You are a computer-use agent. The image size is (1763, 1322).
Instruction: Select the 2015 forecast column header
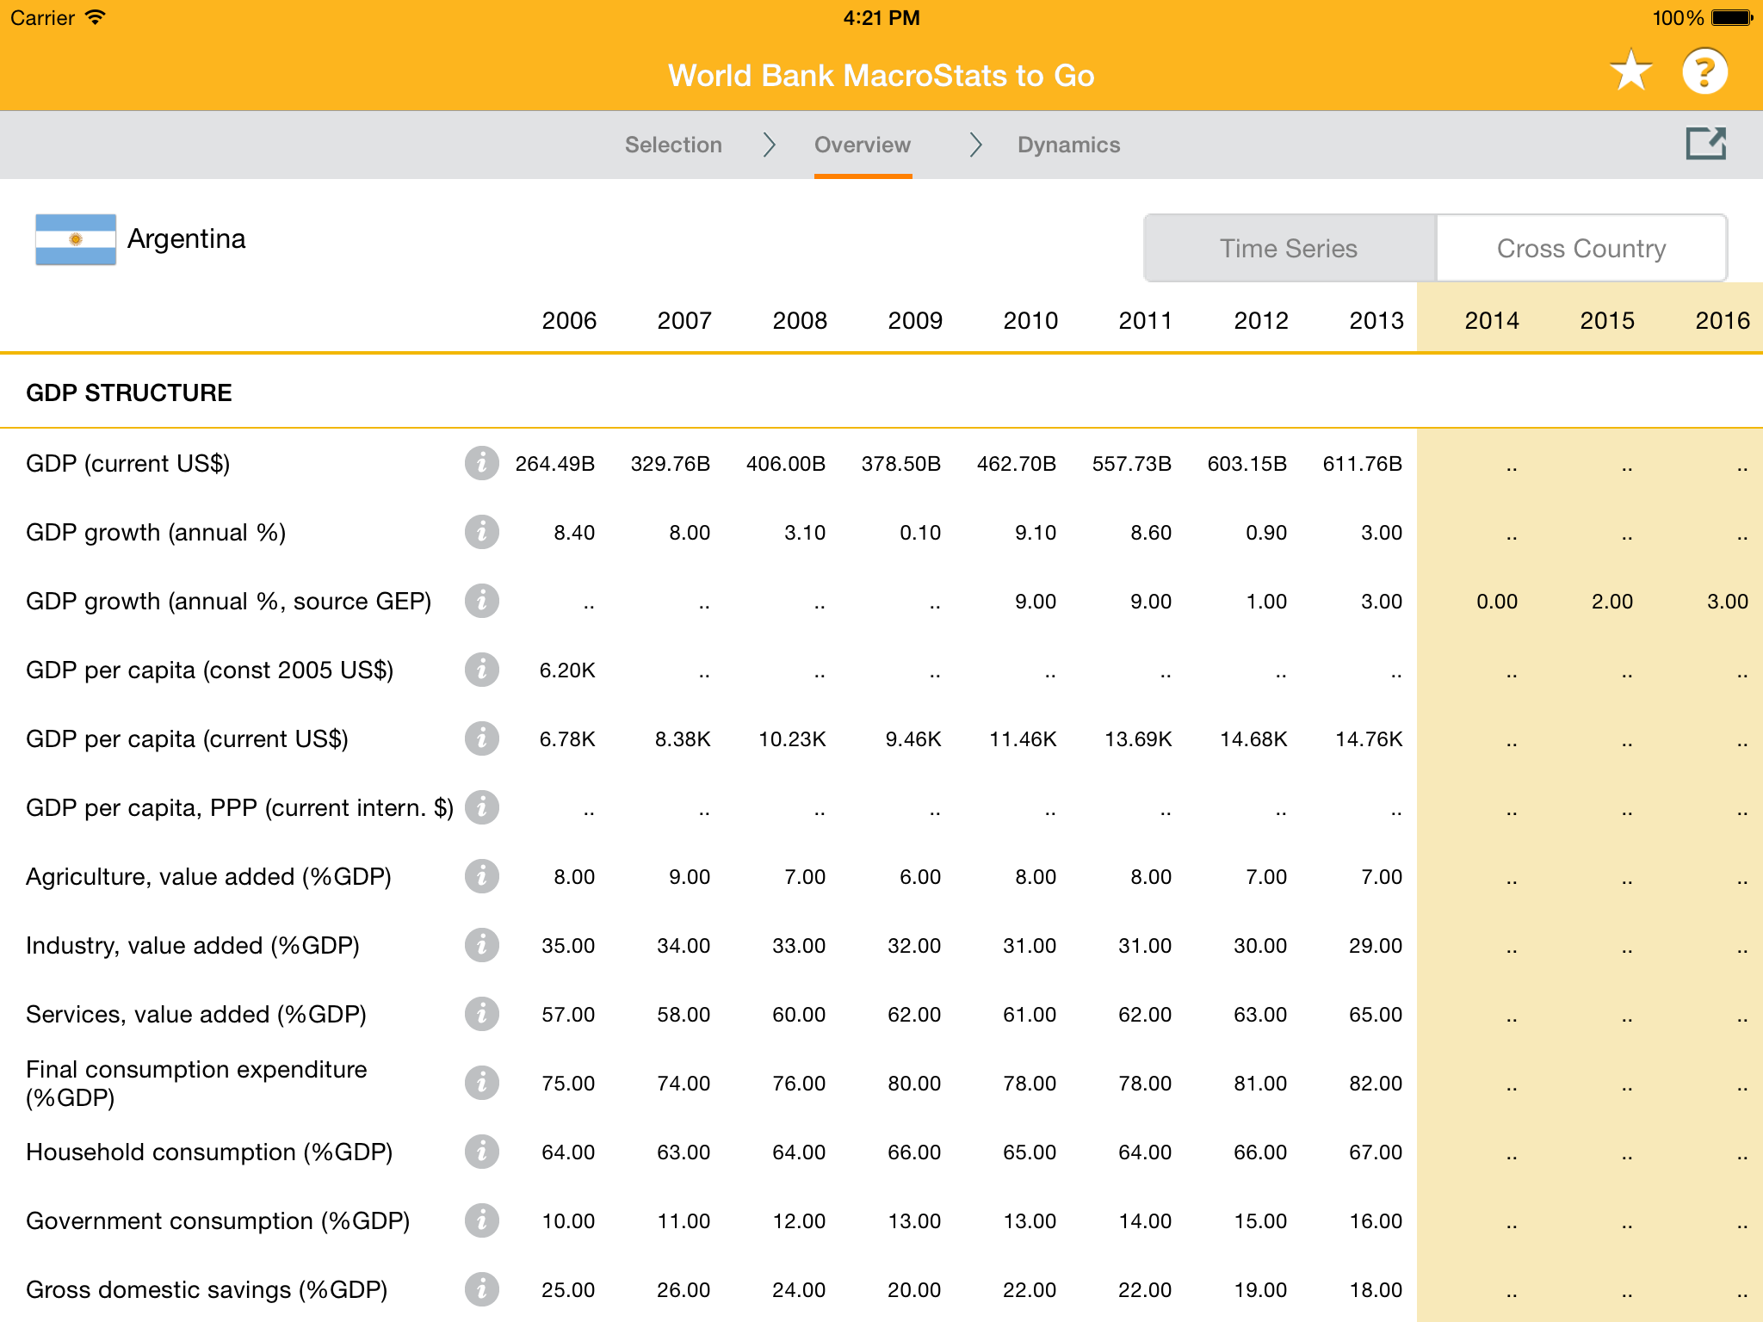tap(1607, 320)
